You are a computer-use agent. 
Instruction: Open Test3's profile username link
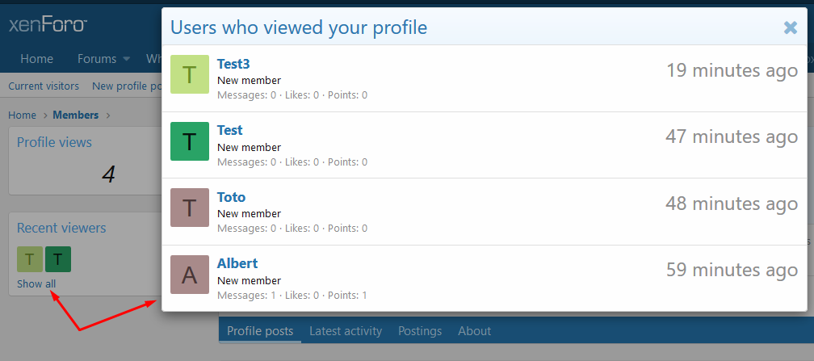(233, 63)
